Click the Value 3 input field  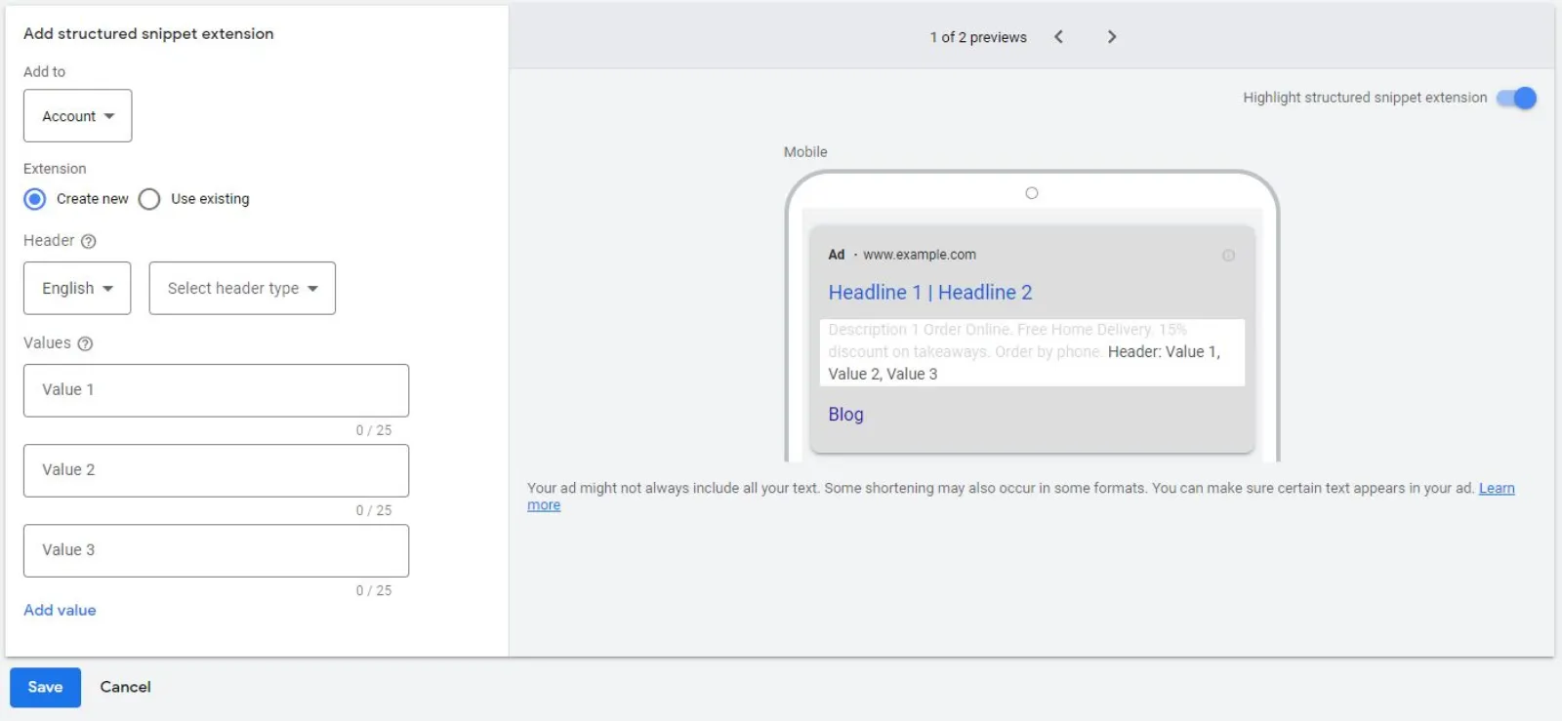[x=216, y=550]
